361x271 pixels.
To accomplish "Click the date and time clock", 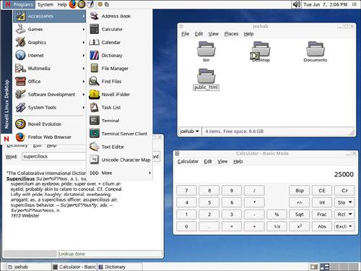I will pos(325,4).
